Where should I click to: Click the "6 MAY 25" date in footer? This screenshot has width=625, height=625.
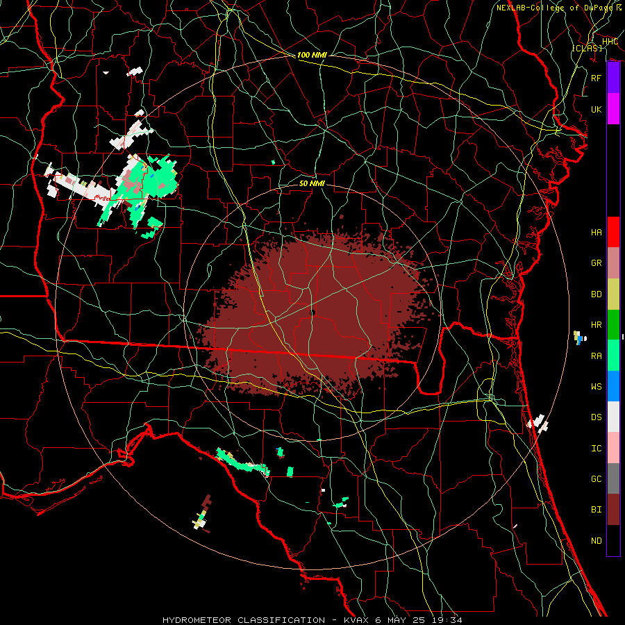[x=401, y=620]
